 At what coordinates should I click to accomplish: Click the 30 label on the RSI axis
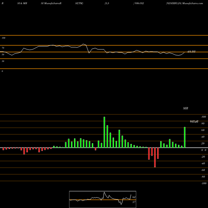[x=3, y=61]
